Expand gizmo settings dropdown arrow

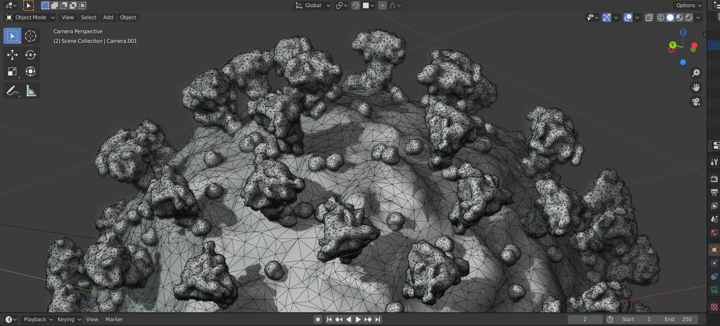click(x=616, y=17)
